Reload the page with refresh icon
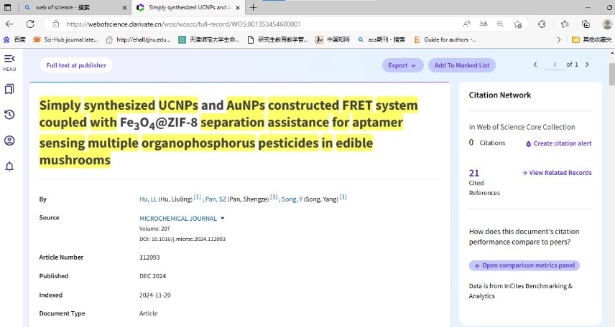The width and height of the screenshot is (615, 327). 30,24
